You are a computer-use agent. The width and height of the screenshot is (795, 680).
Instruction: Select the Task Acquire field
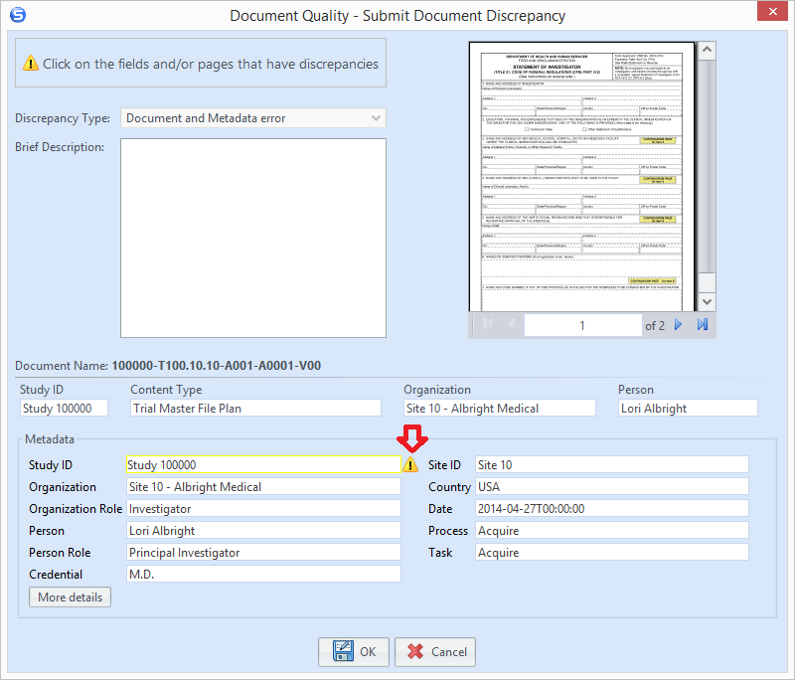612,552
